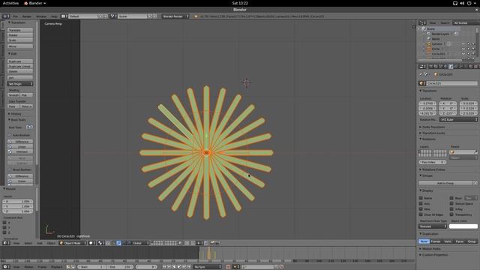Click the Duplicate button
This screenshot has width=480, height=270.
(20, 61)
